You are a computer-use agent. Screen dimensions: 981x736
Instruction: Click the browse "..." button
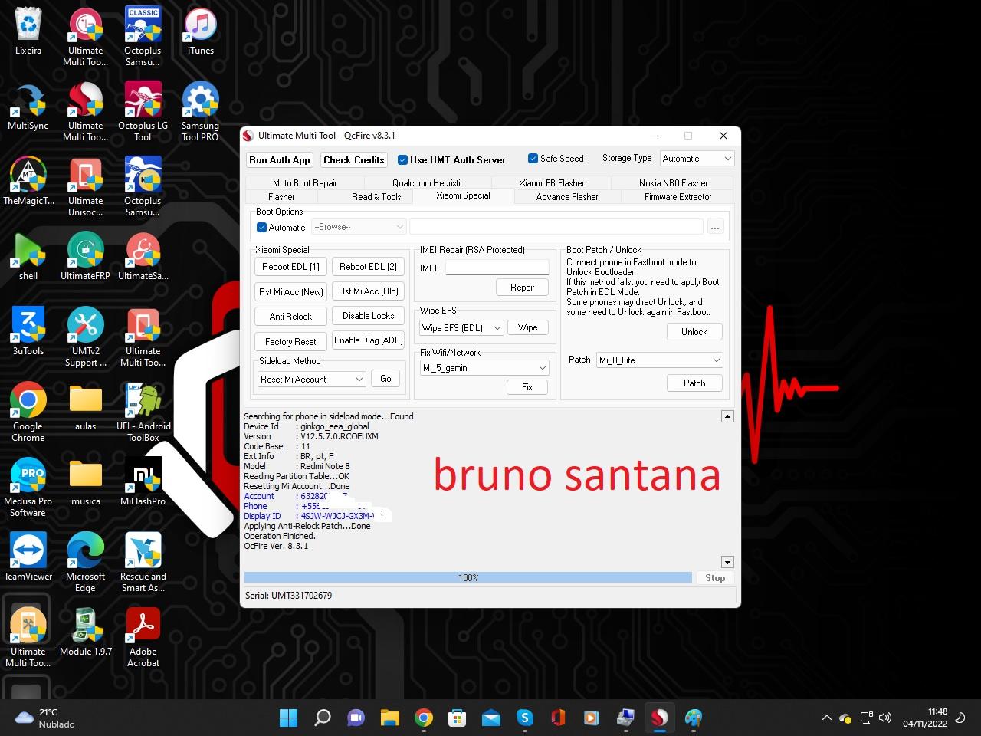point(715,227)
